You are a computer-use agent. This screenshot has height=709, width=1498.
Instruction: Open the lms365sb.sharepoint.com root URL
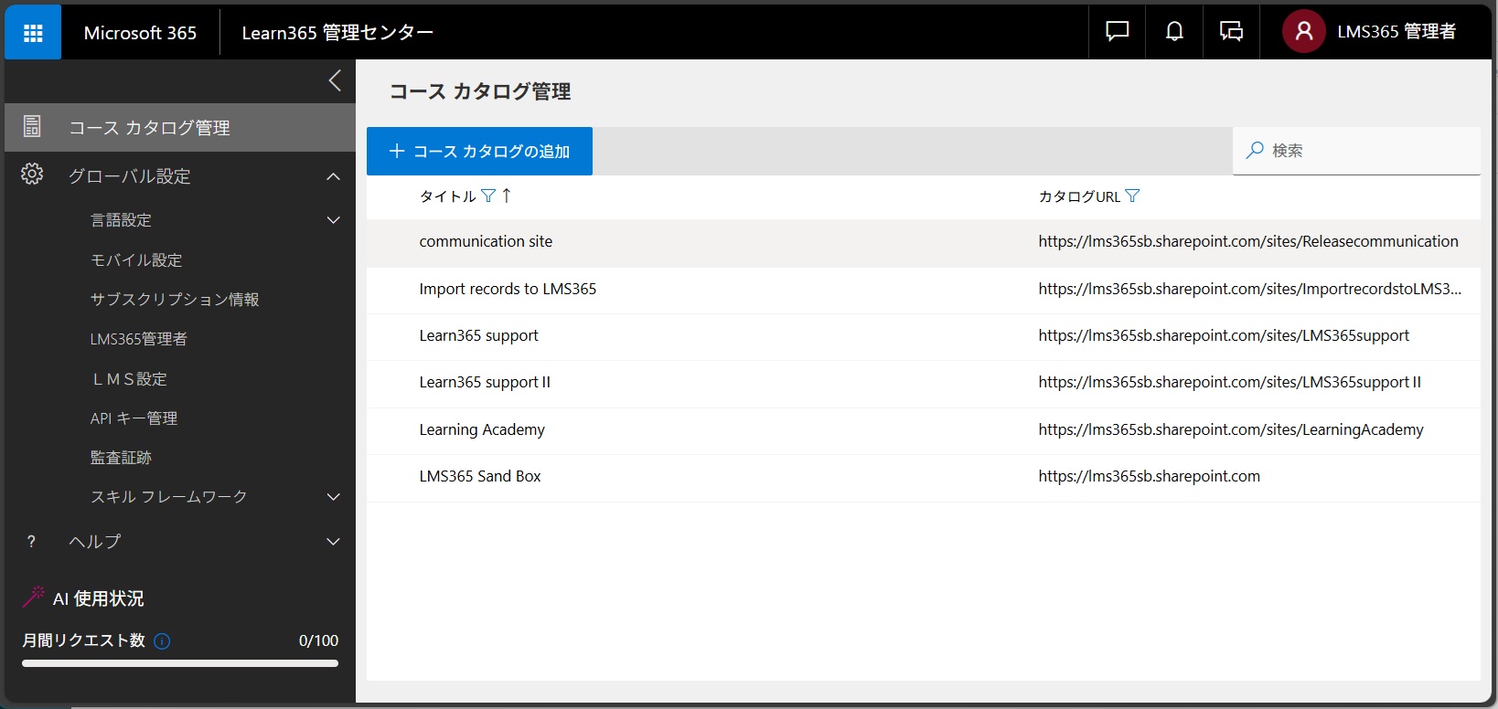click(x=1149, y=476)
